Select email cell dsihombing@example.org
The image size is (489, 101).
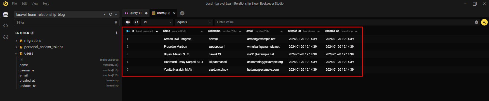(265, 62)
